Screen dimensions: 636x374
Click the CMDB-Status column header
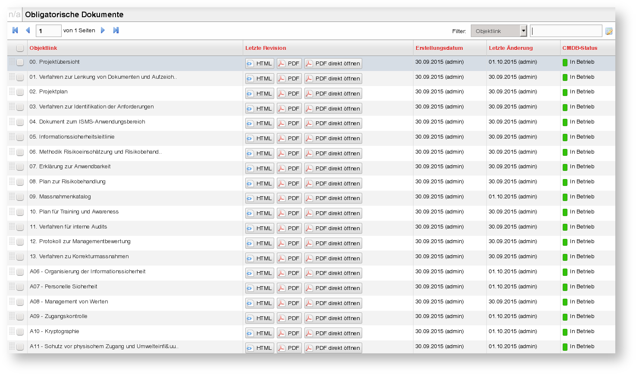point(580,48)
